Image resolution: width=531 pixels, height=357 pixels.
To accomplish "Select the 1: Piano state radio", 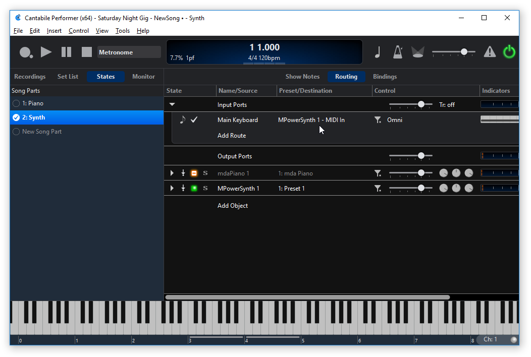I will (x=16, y=103).
